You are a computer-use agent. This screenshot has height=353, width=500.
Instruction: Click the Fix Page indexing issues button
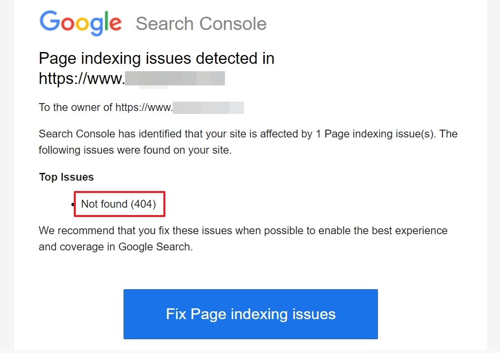click(x=250, y=314)
